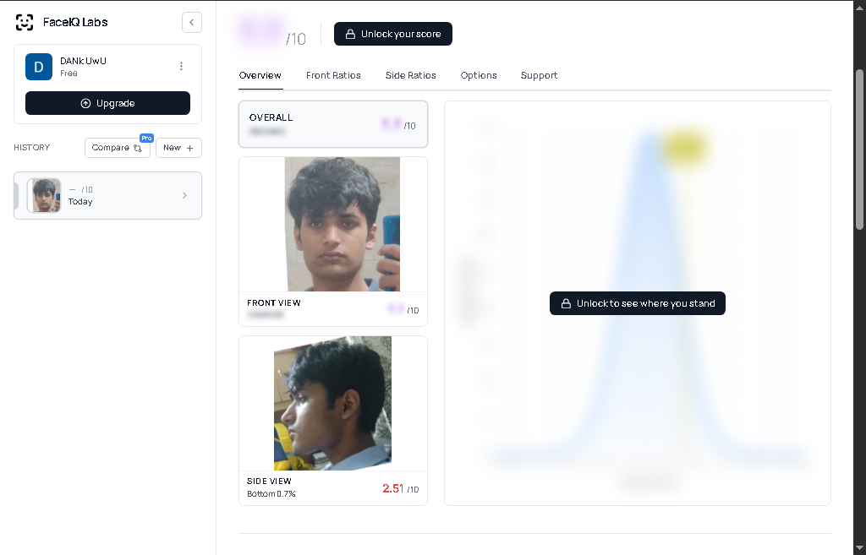Open the Compare feature
The image size is (866, 555).
click(117, 148)
